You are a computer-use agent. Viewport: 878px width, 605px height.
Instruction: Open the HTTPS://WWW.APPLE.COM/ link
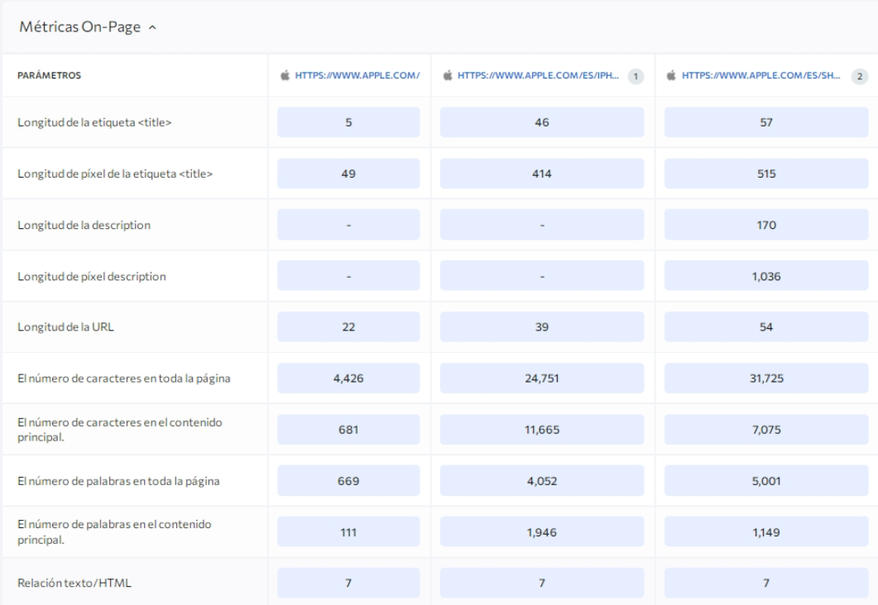click(357, 75)
